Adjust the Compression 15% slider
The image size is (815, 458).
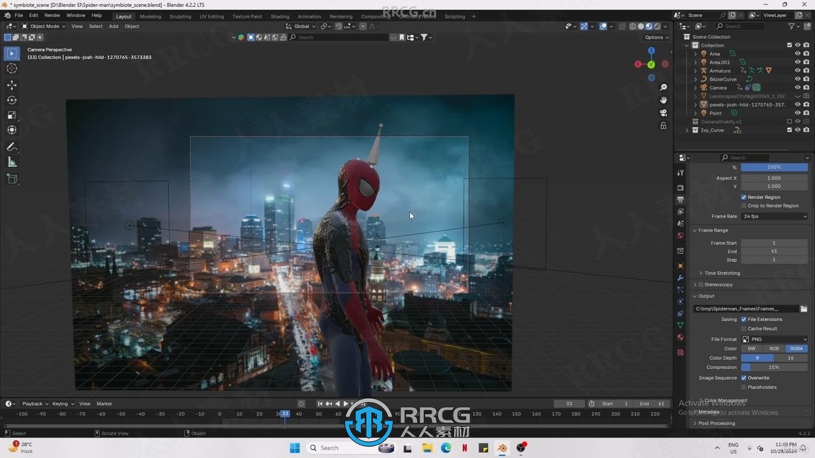[774, 367]
